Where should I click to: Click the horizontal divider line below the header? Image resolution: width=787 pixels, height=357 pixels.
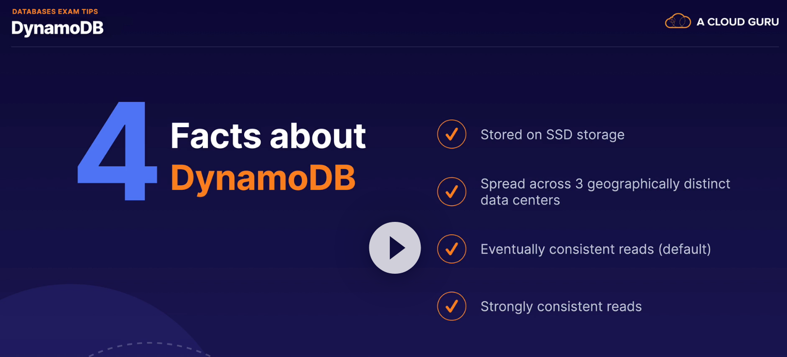[394, 46]
